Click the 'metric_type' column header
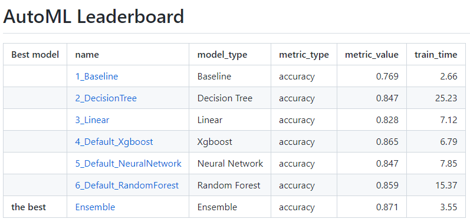This screenshot has width=470, height=222. pyautogui.click(x=304, y=55)
